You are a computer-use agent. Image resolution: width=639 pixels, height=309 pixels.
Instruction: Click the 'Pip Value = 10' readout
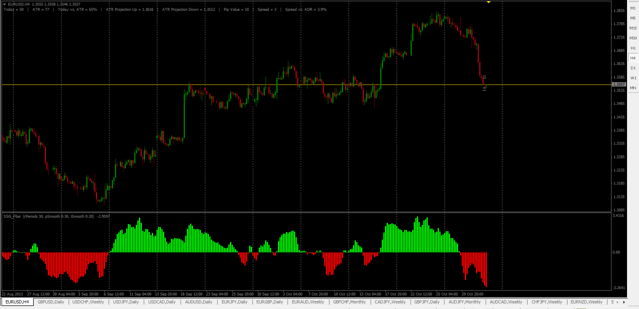(x=236, y=10)
